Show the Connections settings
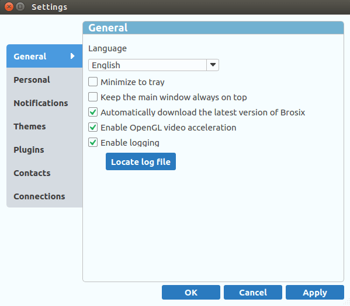The image size is (350, 306). tap(44, 196)
